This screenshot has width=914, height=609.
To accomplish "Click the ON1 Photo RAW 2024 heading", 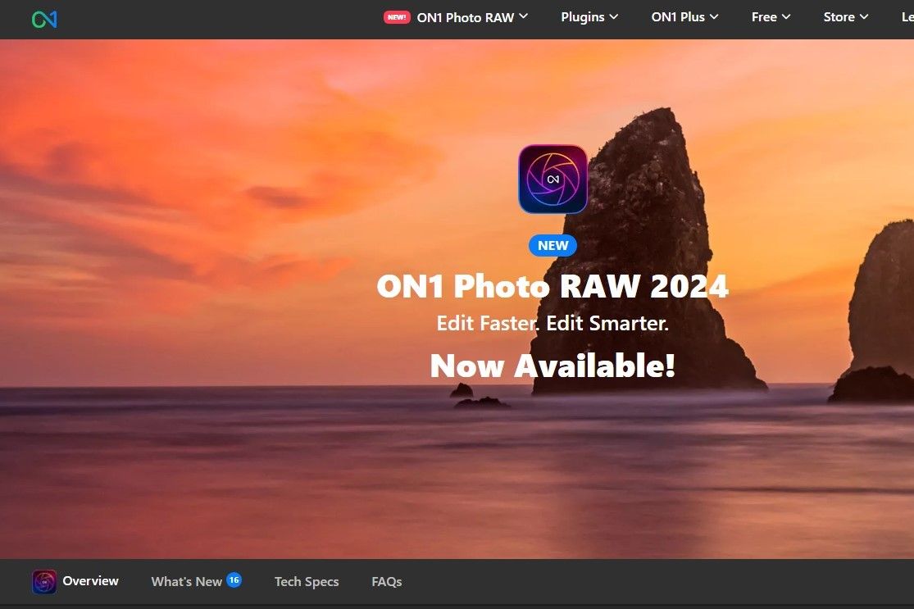I will tap(552, 285).
